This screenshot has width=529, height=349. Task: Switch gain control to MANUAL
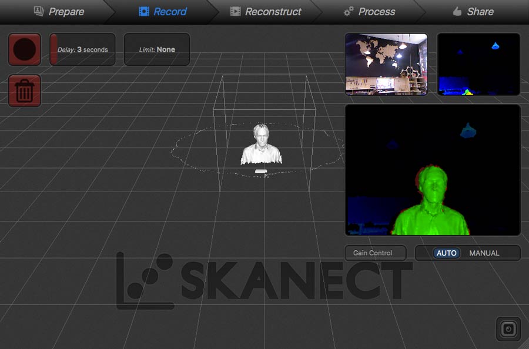[484, 253]
